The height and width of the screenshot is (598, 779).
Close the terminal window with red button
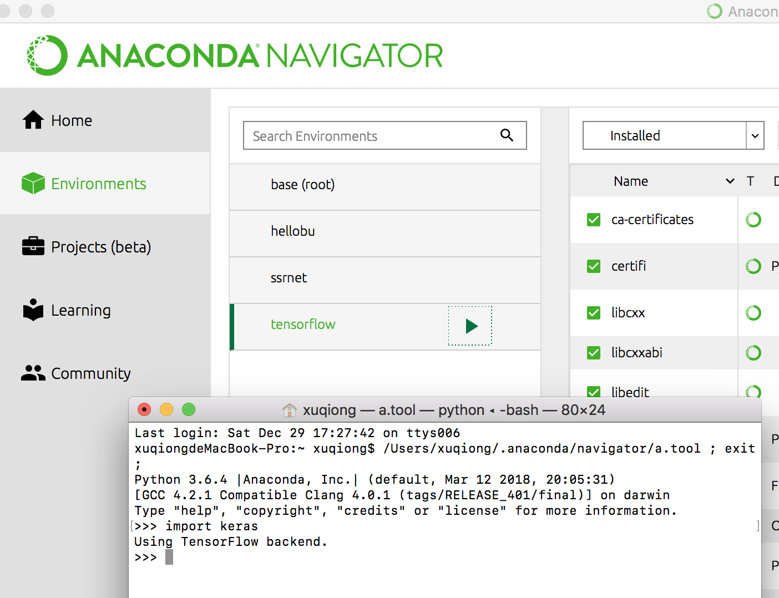(x=144, y=409)
